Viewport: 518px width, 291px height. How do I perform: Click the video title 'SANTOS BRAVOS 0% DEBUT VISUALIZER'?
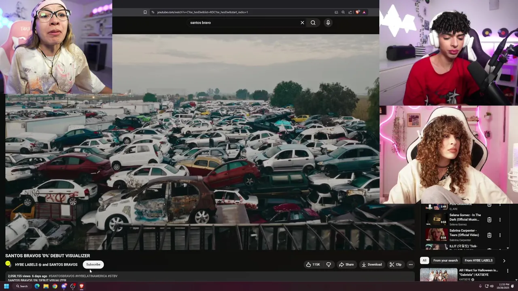[x=47, y=255]
